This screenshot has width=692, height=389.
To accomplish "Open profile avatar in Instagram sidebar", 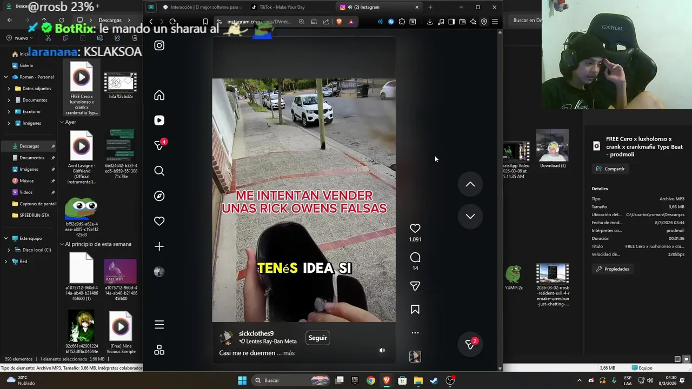I will point(159,272).
